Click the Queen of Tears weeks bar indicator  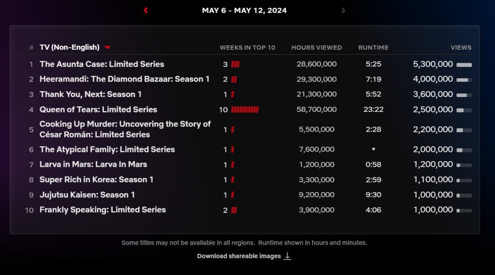pyautogui.click(x=245, y=110)
